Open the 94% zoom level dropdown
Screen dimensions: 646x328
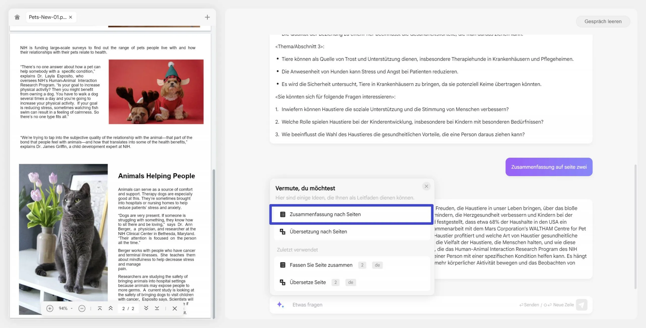[x=66, y=308]
